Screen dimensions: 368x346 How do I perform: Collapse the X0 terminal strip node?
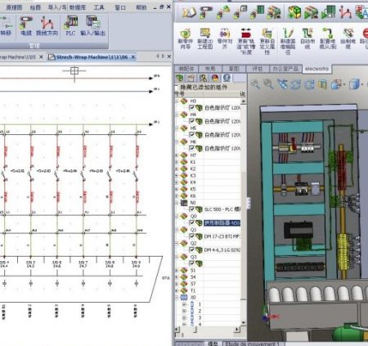pyautogui.click(x=177, y=297)
